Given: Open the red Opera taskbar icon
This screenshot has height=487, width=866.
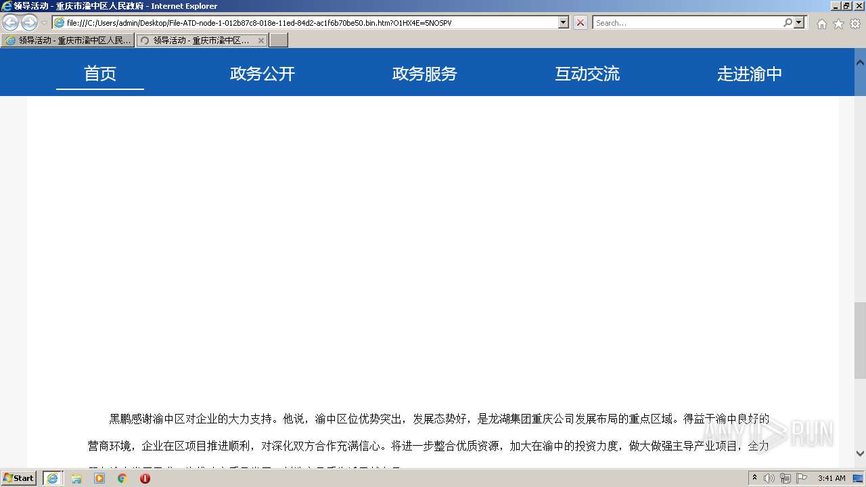Looking at the screenshot, I should (x=145, y=478).
